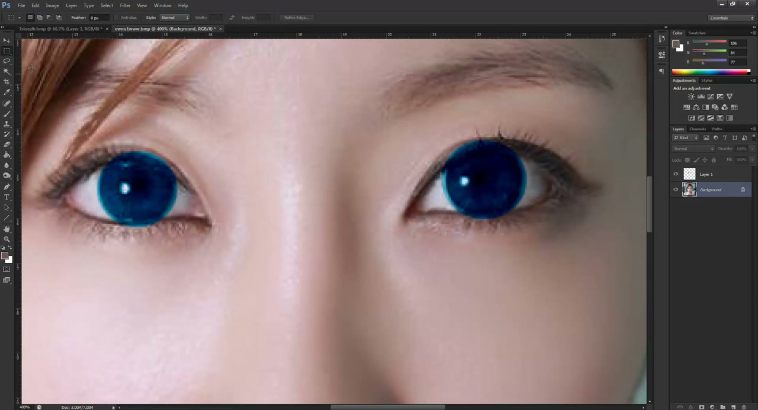758x410 pixels.
Task: Open the Style dropdown set to Normal
Action: pos(175,18)
